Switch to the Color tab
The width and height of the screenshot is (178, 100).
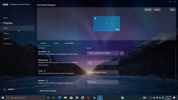[56, 43]
